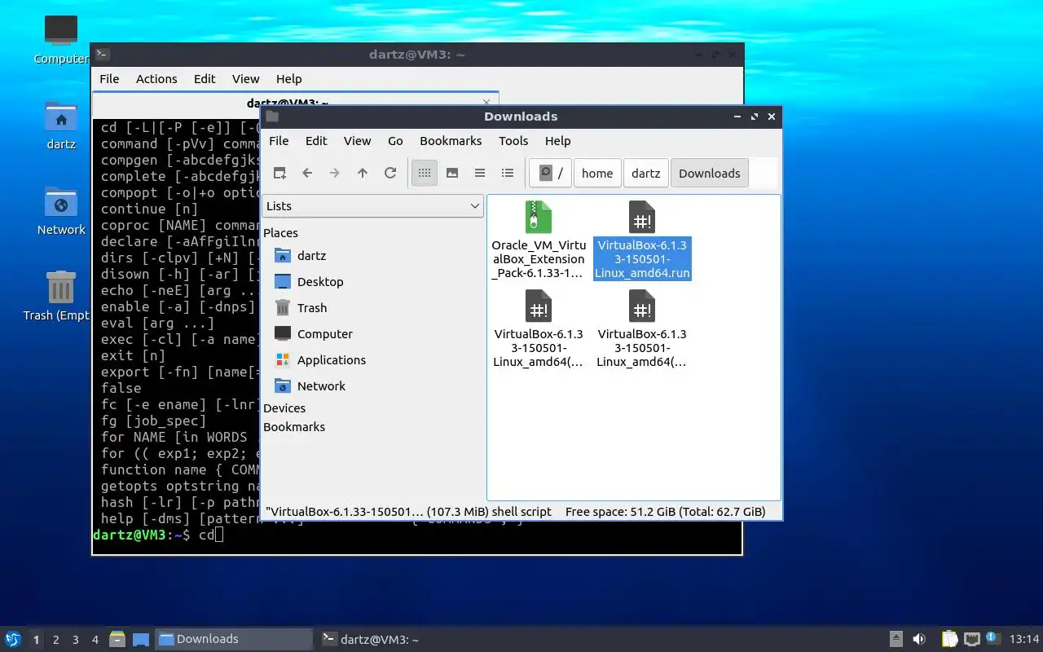
Task: Go forward with the right arrow button
Action: tap(335, 173)
